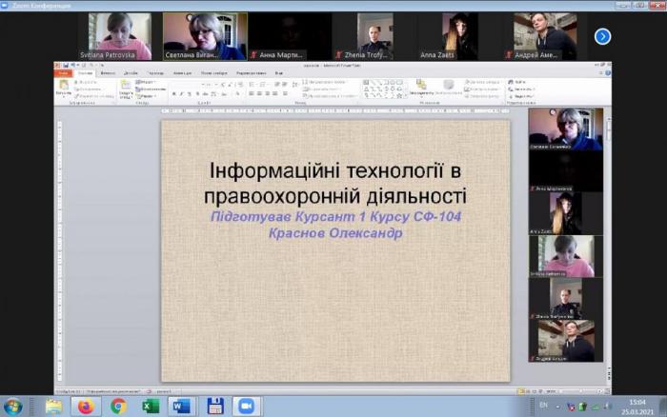
Task: Switch to the Zoom app in the taskbar
Action: point(247,407)
